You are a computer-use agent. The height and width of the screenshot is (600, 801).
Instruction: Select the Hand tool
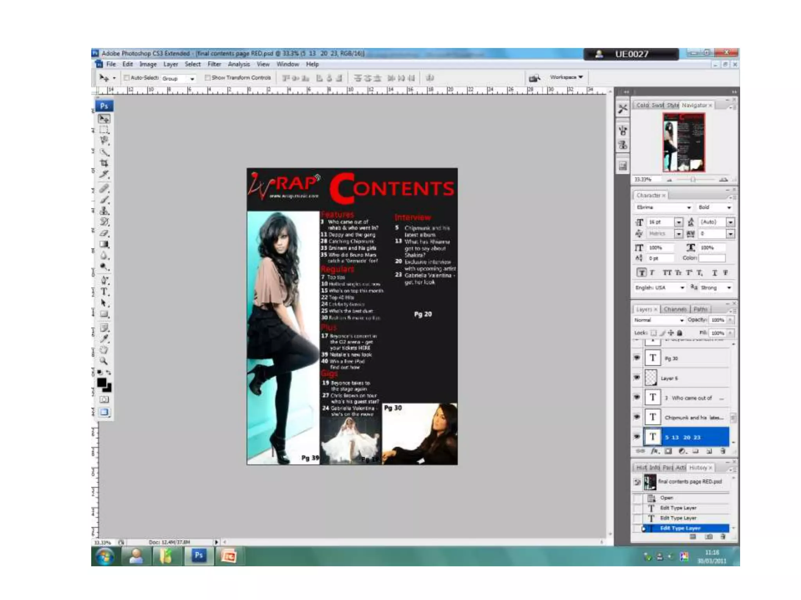coord(104,350)
